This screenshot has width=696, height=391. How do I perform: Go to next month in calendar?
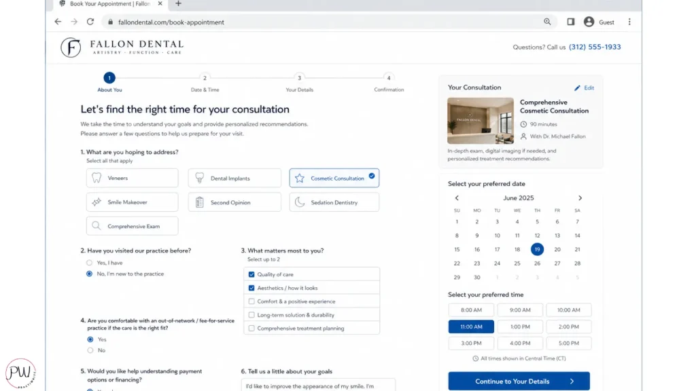point(580,198)
